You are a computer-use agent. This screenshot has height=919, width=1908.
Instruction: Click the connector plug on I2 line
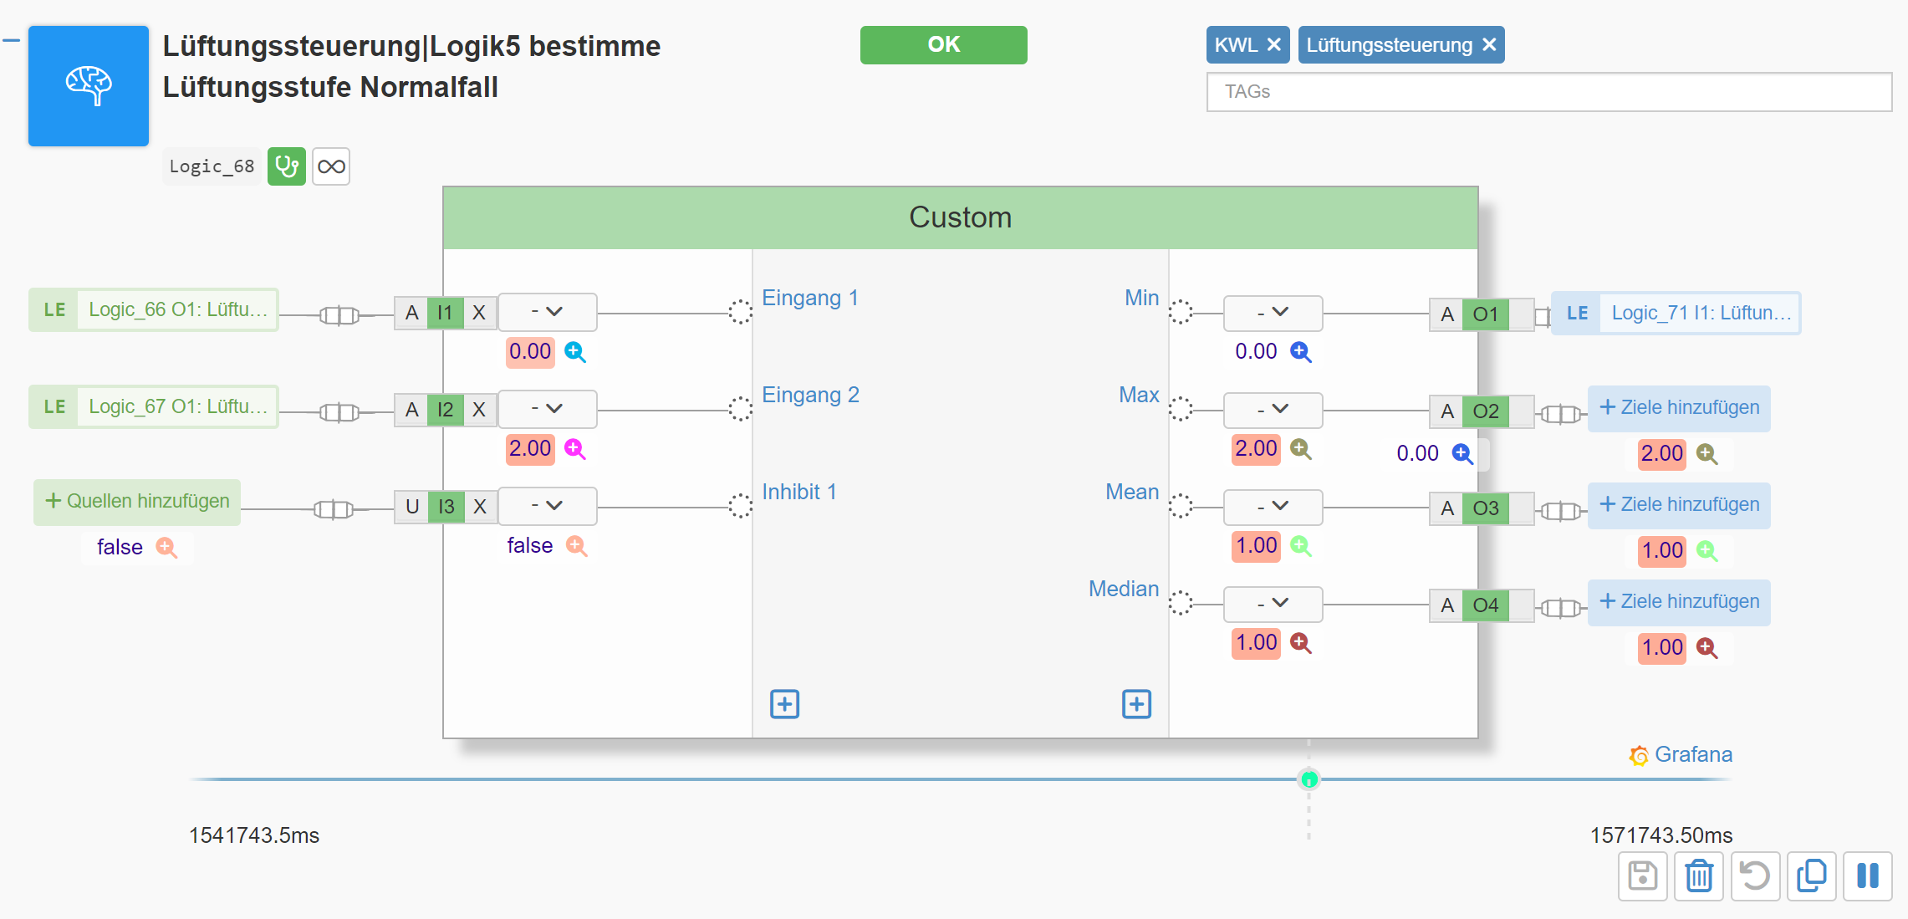339,412
